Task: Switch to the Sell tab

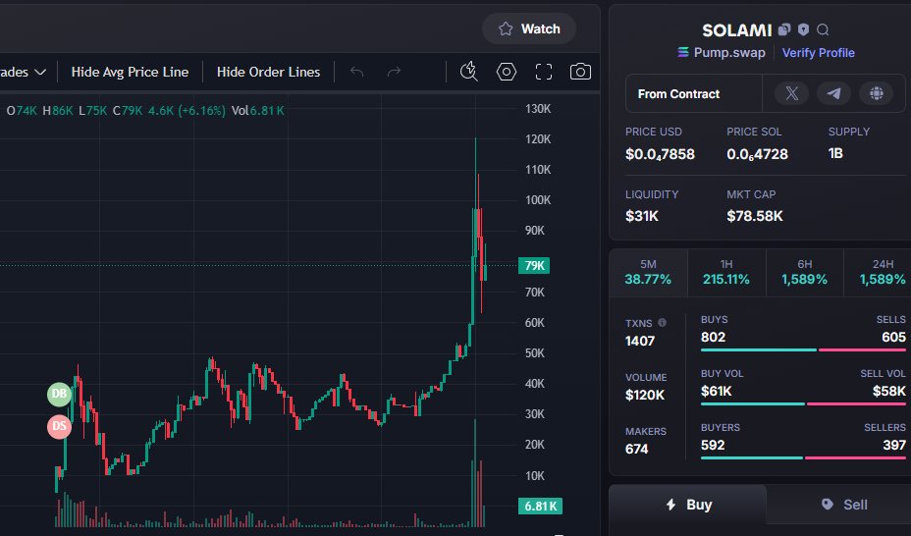Action: (843, 505)
